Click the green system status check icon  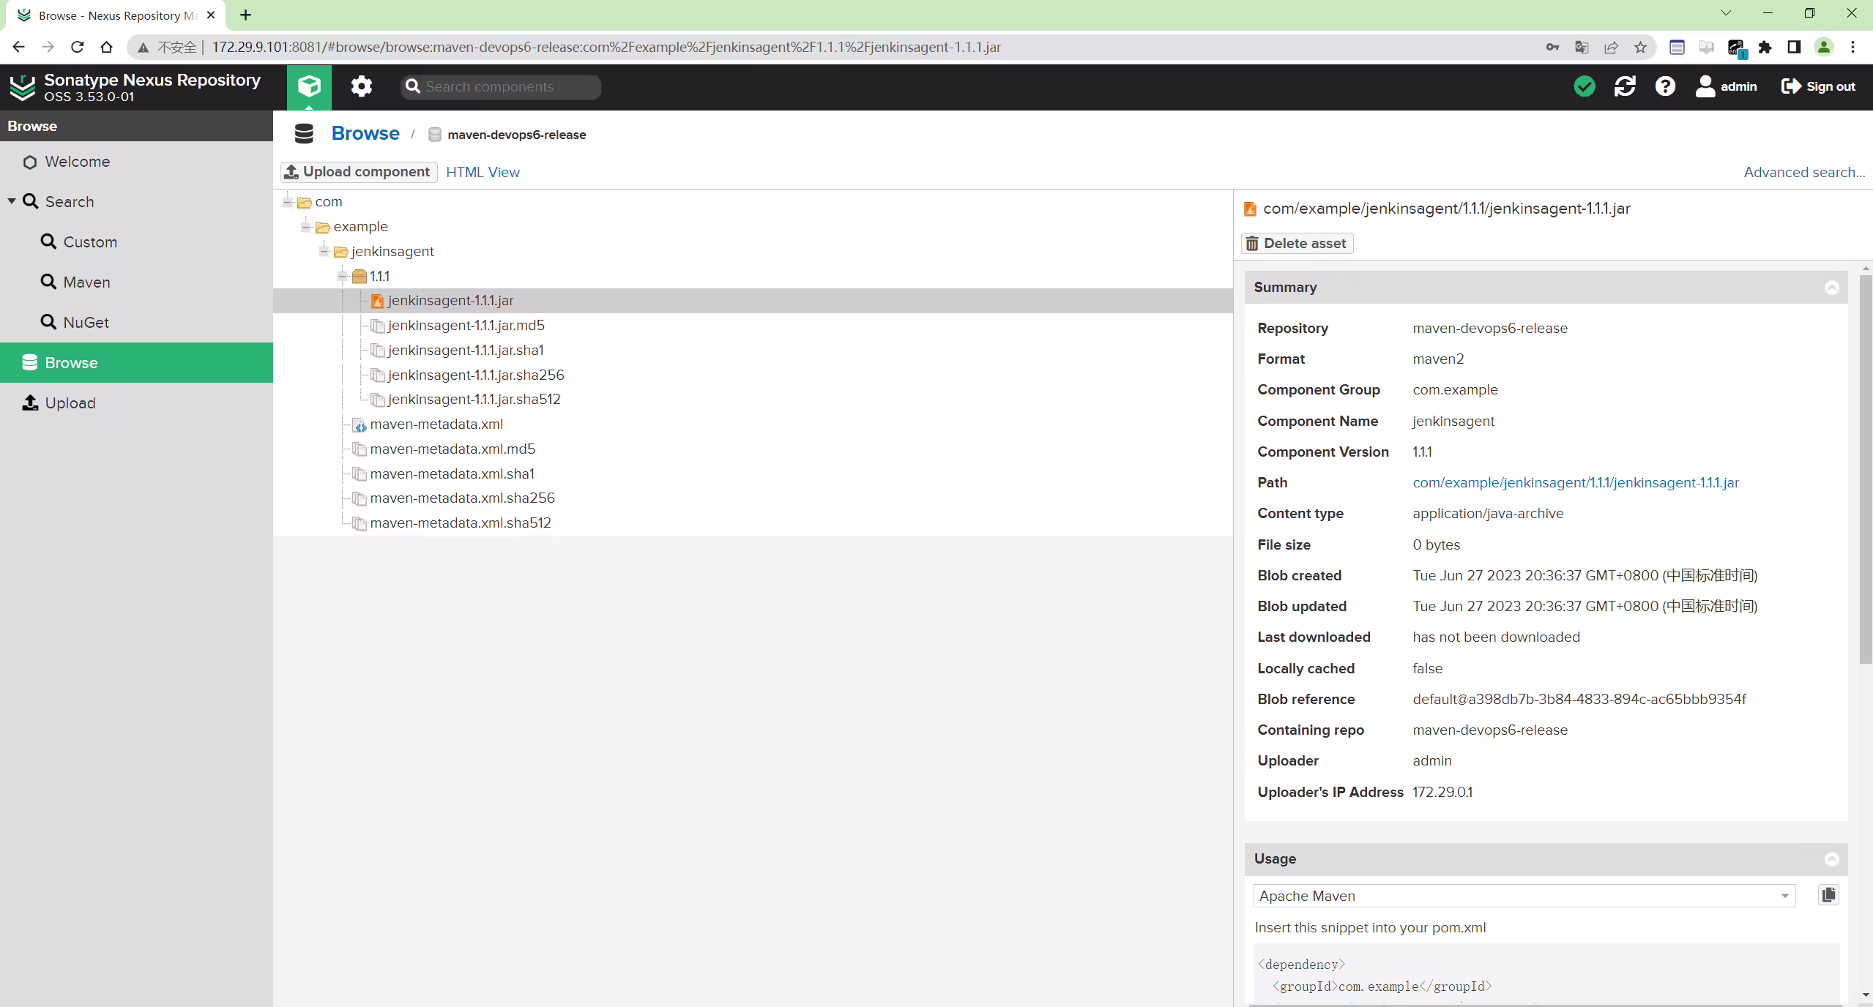click(1585, 86)
